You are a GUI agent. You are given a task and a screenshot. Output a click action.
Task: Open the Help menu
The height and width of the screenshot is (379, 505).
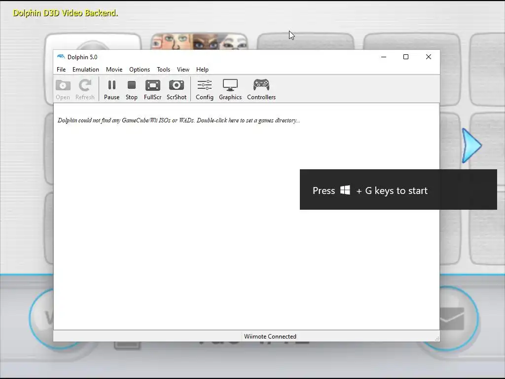(202, 69)
